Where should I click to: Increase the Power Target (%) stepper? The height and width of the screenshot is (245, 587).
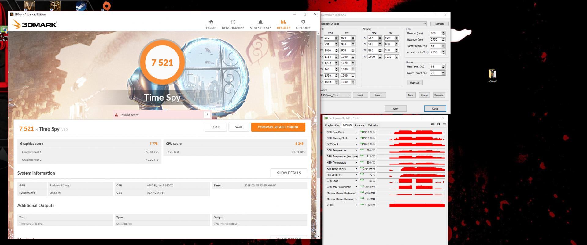click(443, 72)
